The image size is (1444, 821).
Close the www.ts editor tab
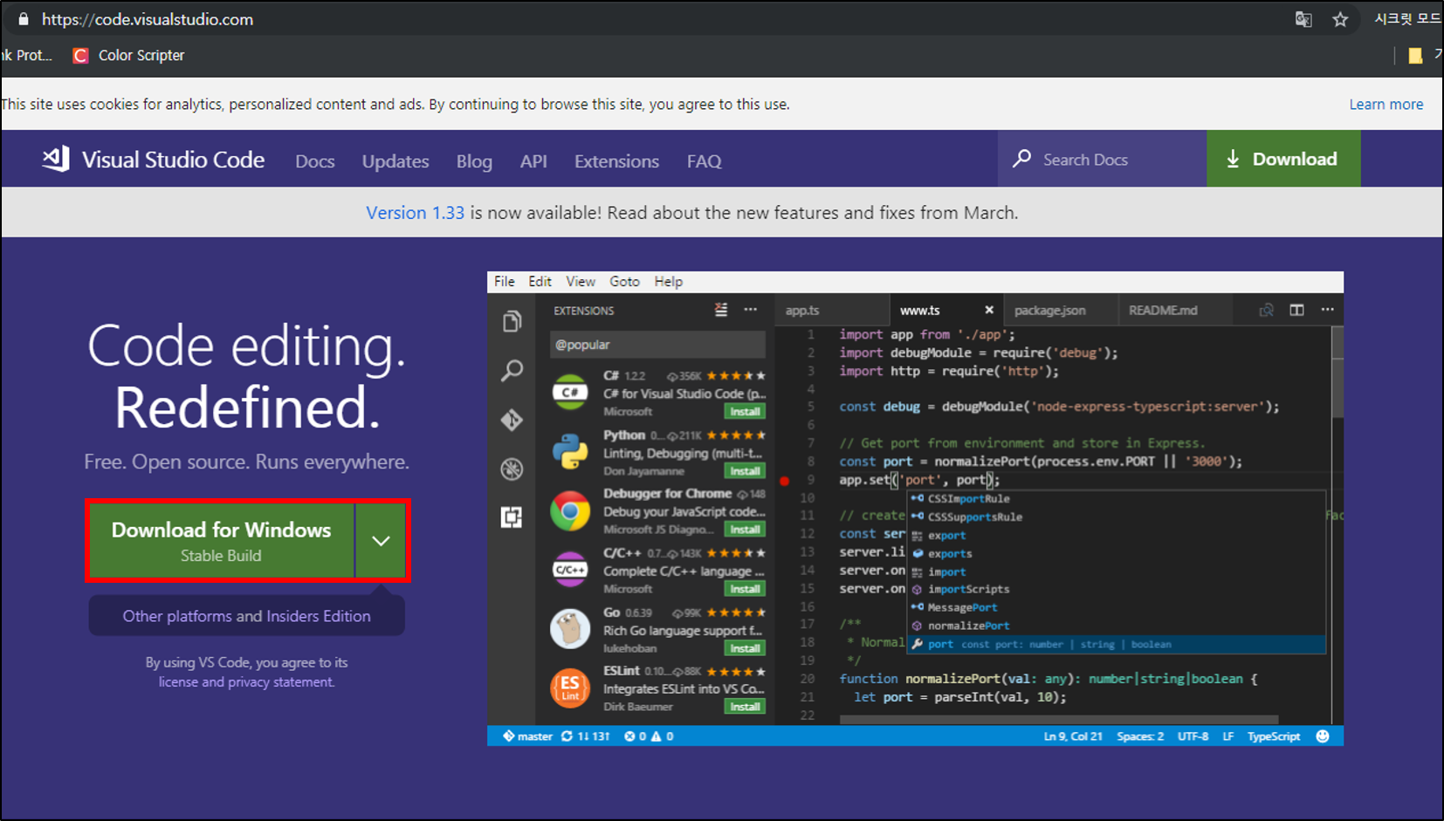point(989,310)
